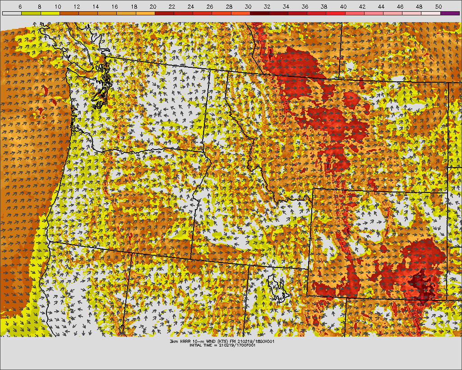Click the legend label '48'
Image resolution: width=462 pixels, height=370 pixels.
pos(419,6)
